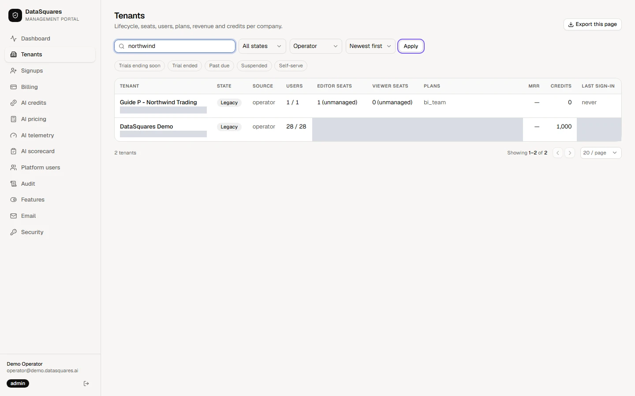Open DataSquares Demo tenant row
The height and width of the screenshot is (396, 635).
pyautogui.click(x=368, y=130)
